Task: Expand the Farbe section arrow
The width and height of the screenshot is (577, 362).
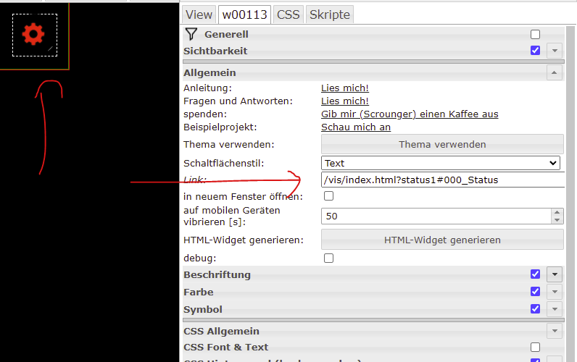Action: coord(555,292)
